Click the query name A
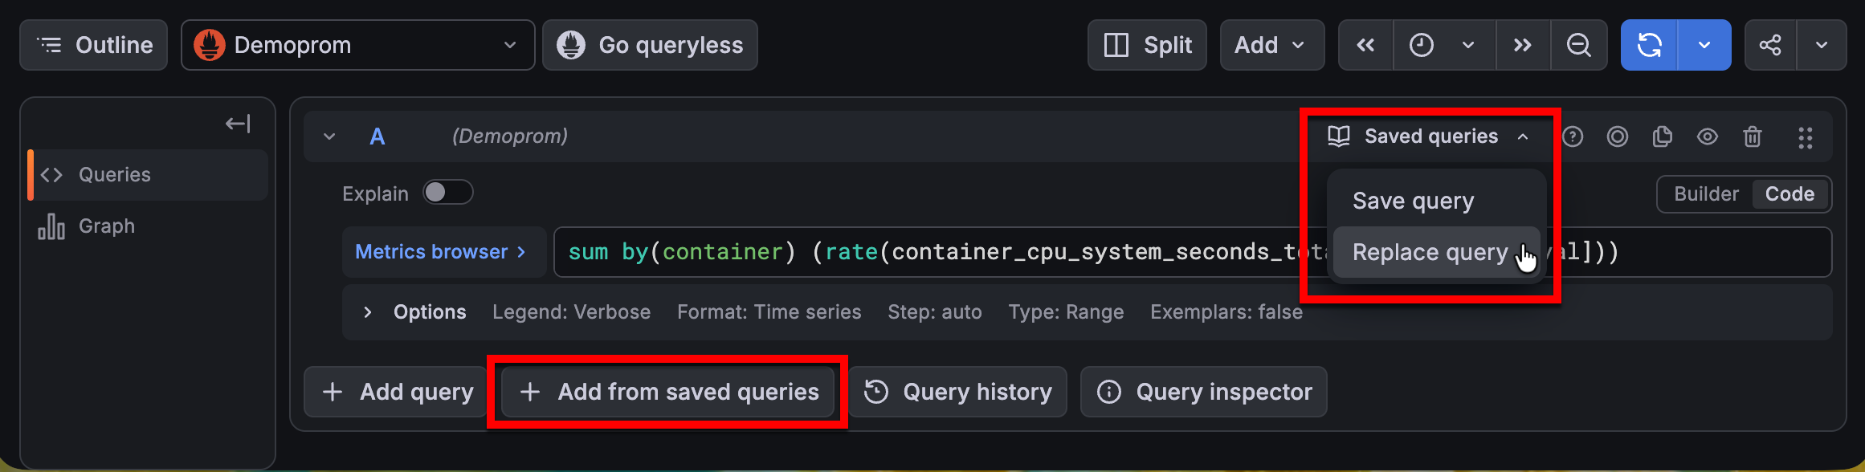Screen dimensions: 1865x472 tap(377, 136)
